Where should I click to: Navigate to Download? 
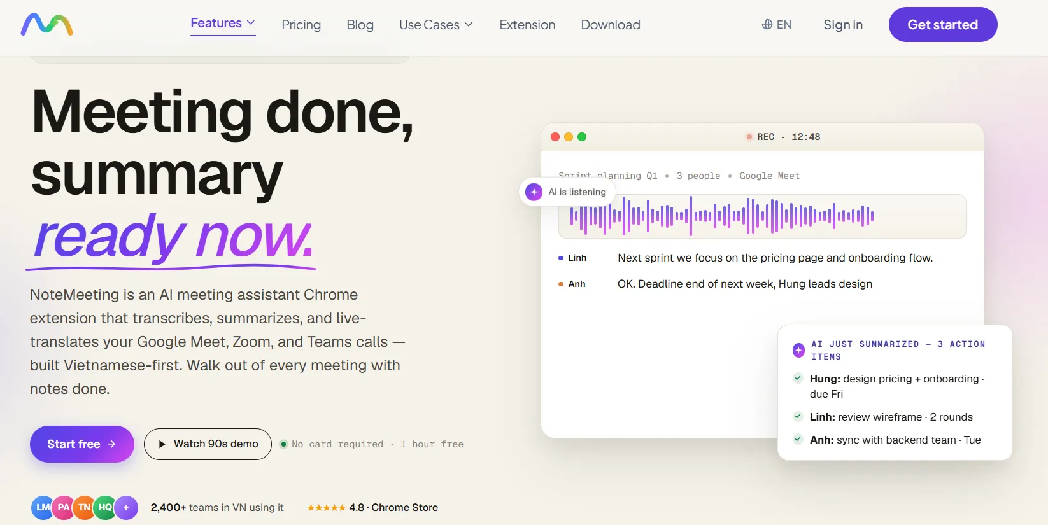pyautogui.click(x=611, y=25)
